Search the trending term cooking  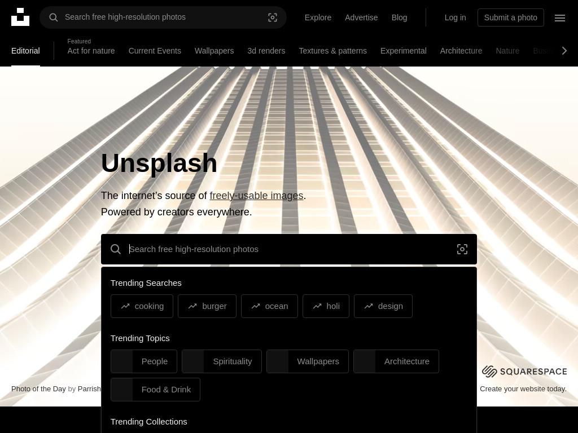pyautogui.click(x=142, y=306)
